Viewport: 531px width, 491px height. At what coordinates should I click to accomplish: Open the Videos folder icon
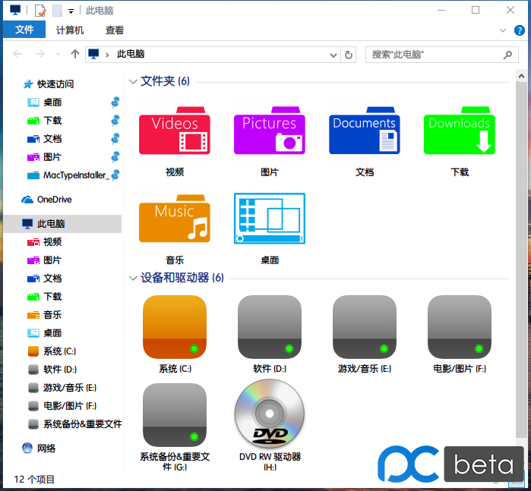[174, 132]
